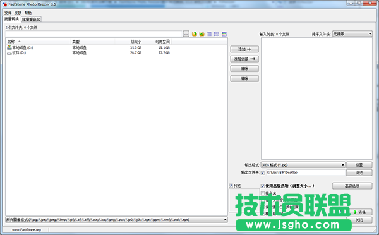Toggle use advanced options checkbox
This screenshot has height=235, width=379.
(263, 186)
